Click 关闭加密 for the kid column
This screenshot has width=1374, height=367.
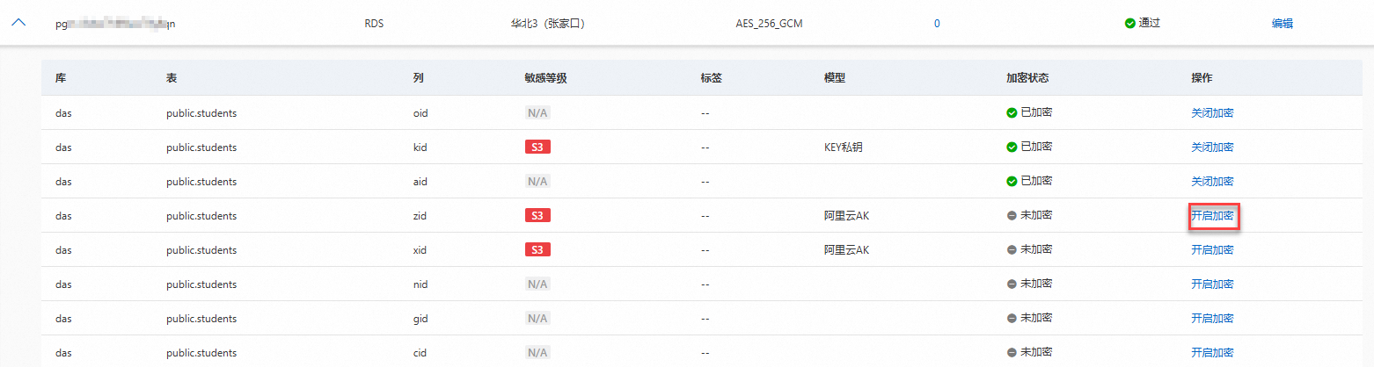[1211, 148]
